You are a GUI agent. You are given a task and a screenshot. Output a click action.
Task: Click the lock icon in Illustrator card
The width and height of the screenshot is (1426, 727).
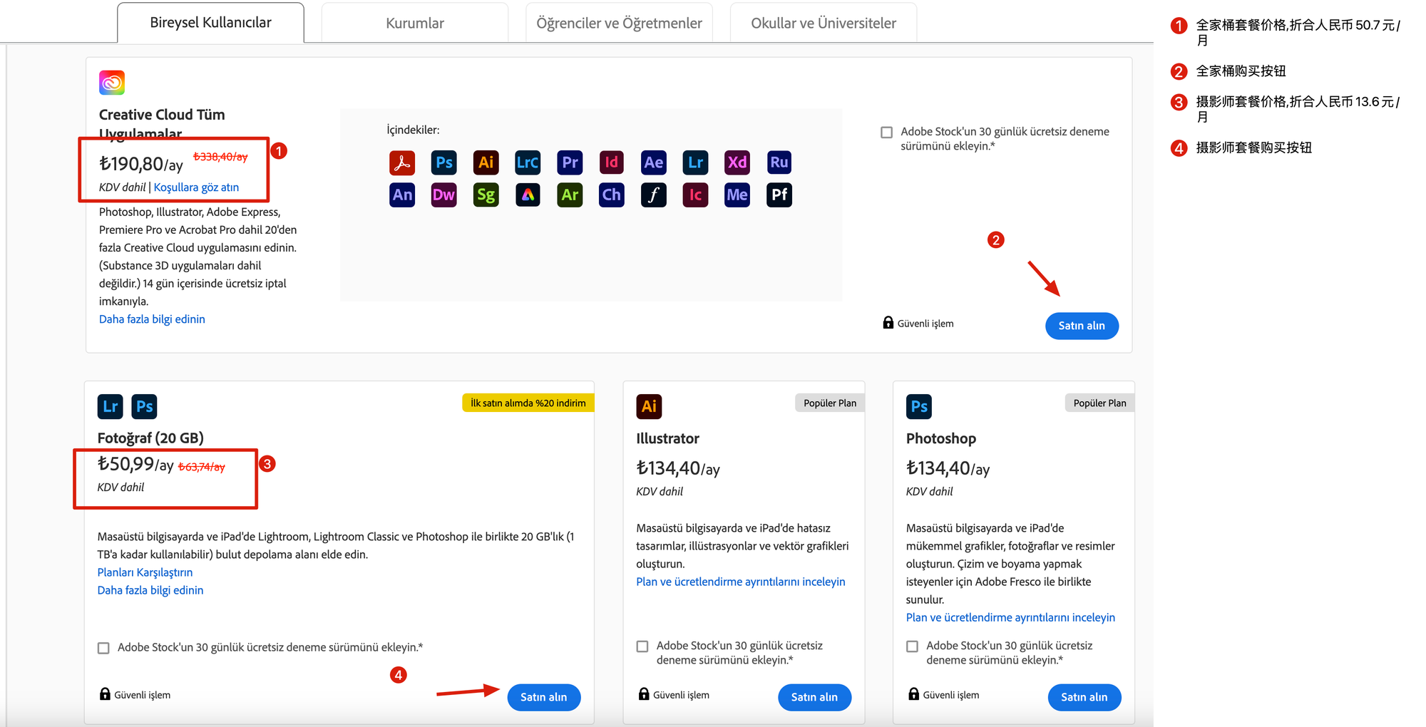[644, 694]
